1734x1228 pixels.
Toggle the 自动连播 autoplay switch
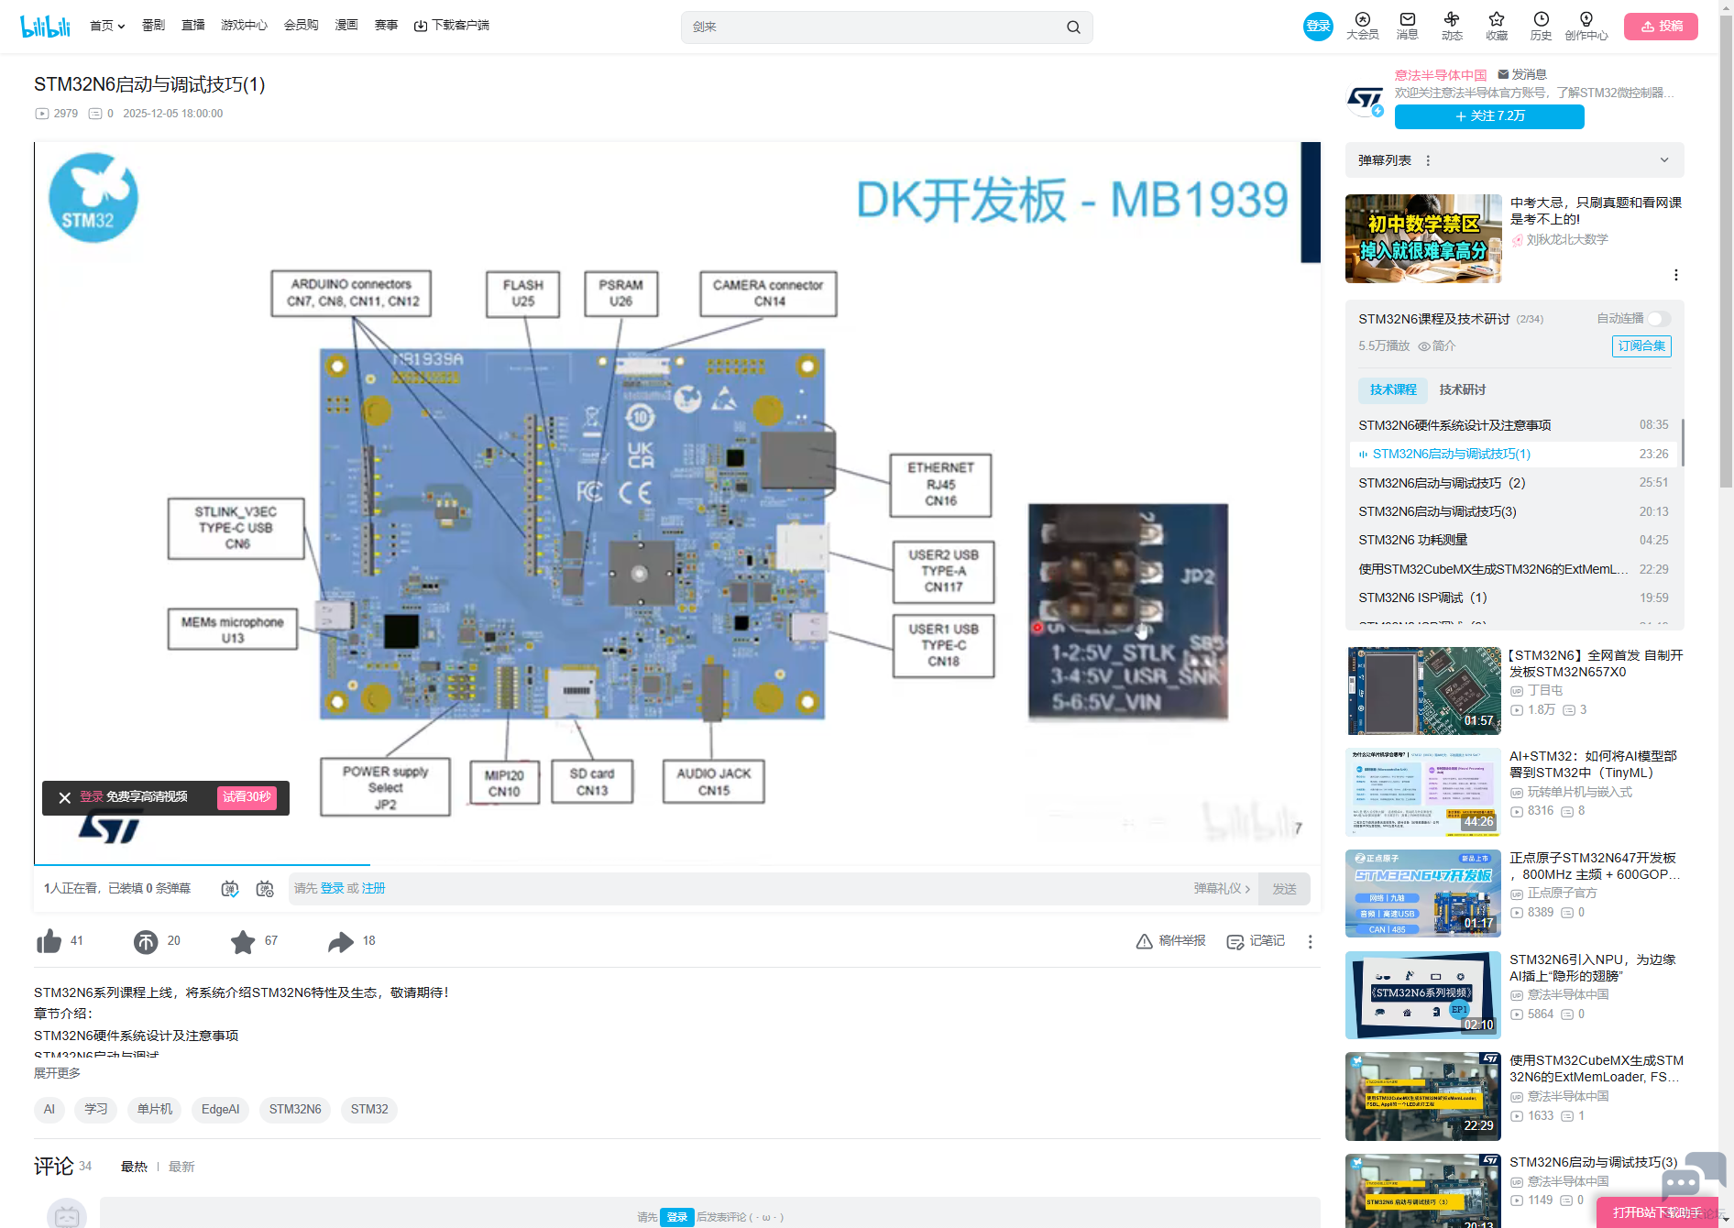click(1659, 319)
